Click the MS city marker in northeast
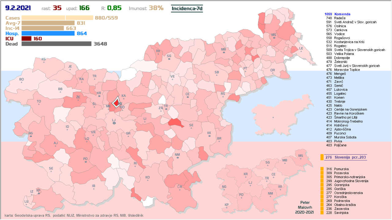Screen dimensions: 392x220 point(273,38)
